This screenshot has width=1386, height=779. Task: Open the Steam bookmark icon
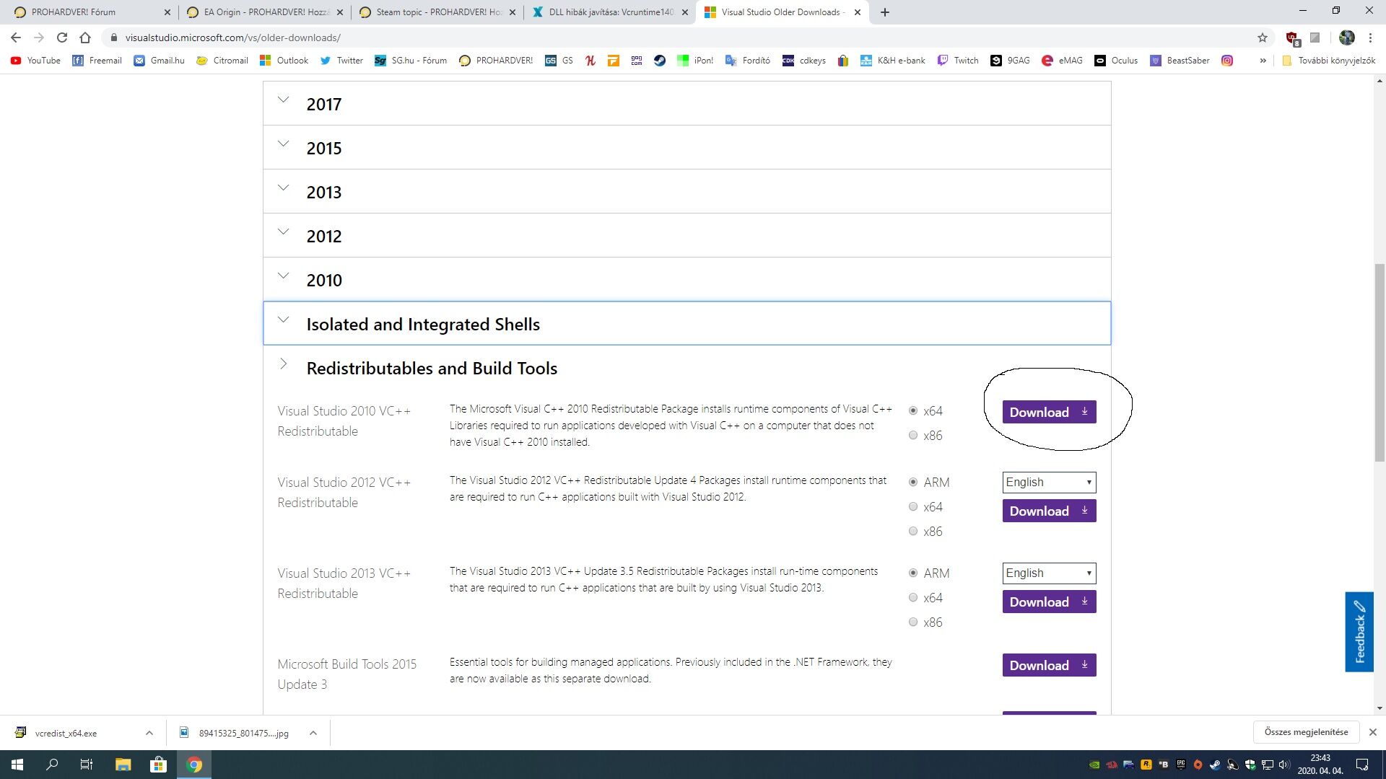[660, 61]
